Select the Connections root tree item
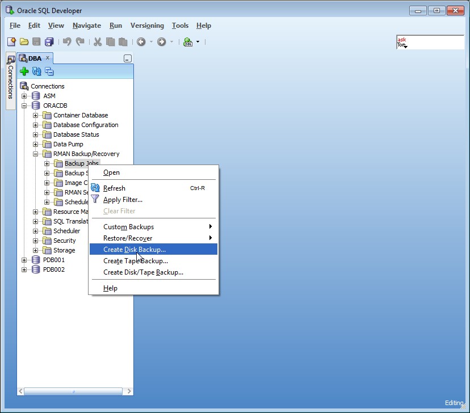The image size is (470, 413). pos(47,86)
